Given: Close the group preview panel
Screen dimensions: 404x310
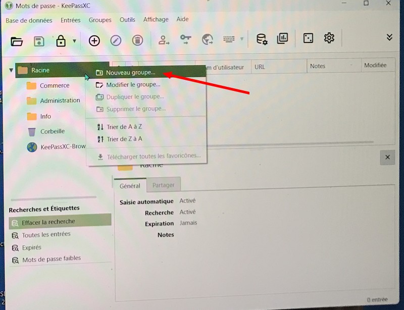Looking at the screenshot, I should (x=387, y=158).
